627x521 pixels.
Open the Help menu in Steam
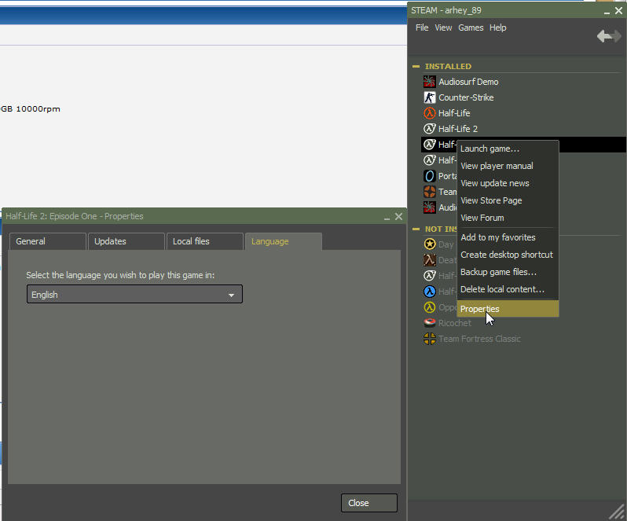[x=498, y=28]
